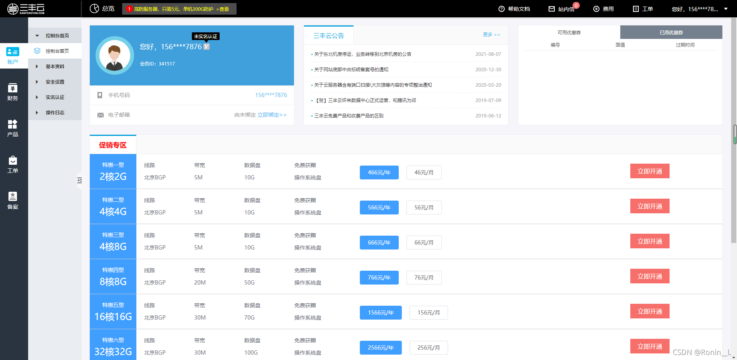Select the 促销专区 tab
Screen dimensions: 737x360
113,145
